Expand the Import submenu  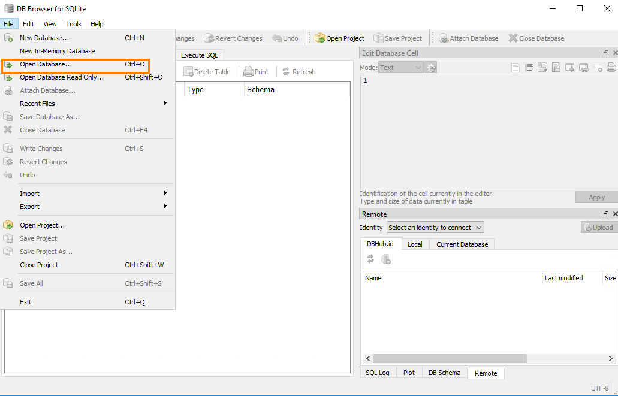pos(88,194)
